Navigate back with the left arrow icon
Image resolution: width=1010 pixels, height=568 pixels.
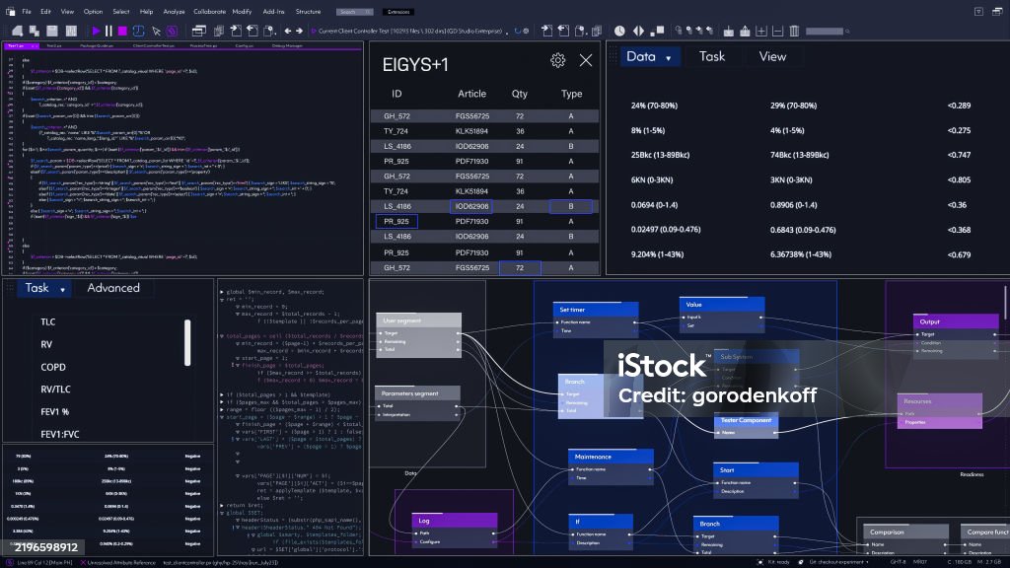(x=288, y=31)
